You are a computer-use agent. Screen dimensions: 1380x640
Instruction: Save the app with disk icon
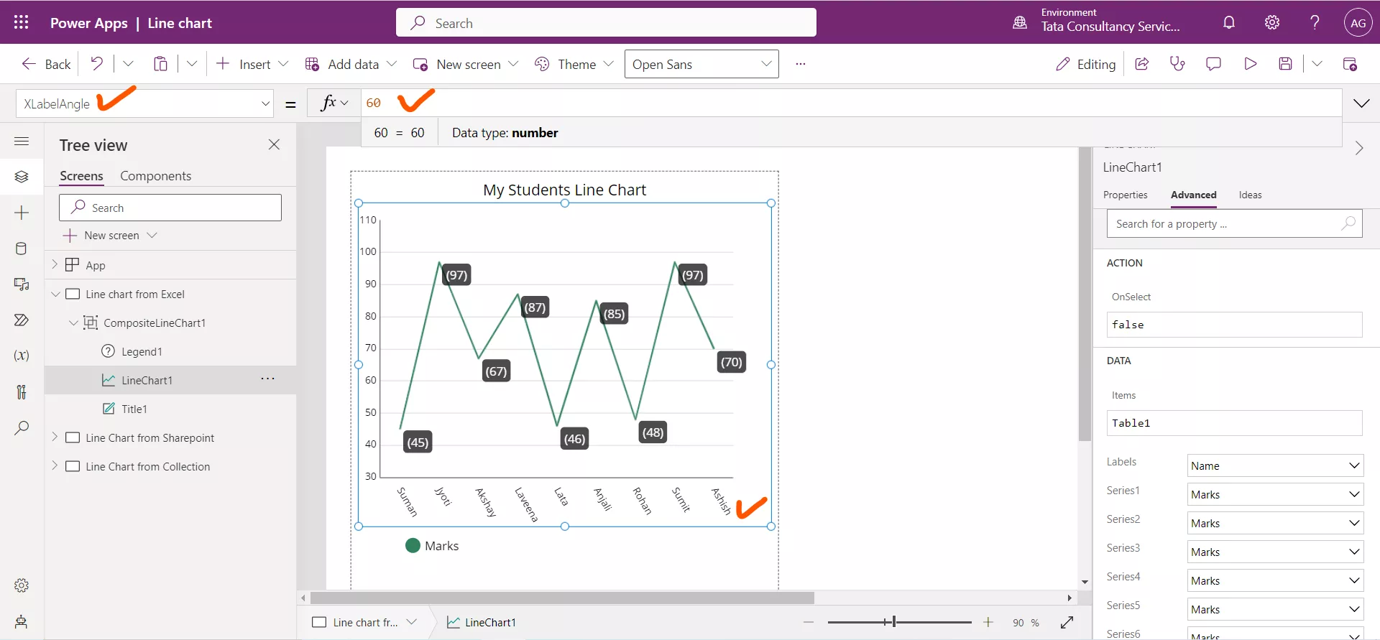tap(1286, 64)
